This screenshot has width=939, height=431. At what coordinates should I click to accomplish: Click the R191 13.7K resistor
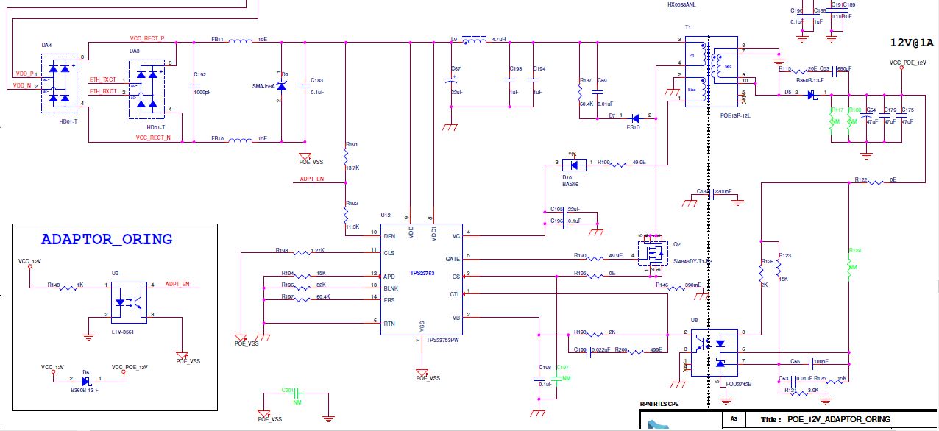point(345,156)
